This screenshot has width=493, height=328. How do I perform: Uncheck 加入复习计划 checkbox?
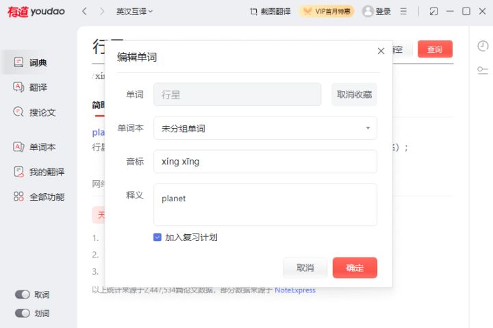pyautogui.click(x=157, y=238)
